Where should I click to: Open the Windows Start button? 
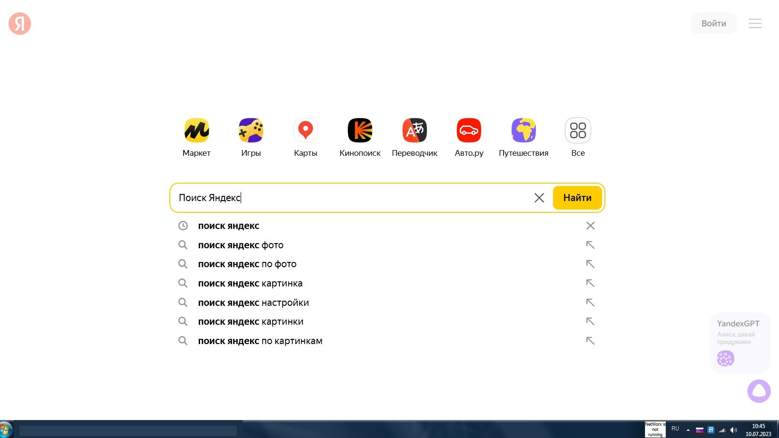pos(6,430)
